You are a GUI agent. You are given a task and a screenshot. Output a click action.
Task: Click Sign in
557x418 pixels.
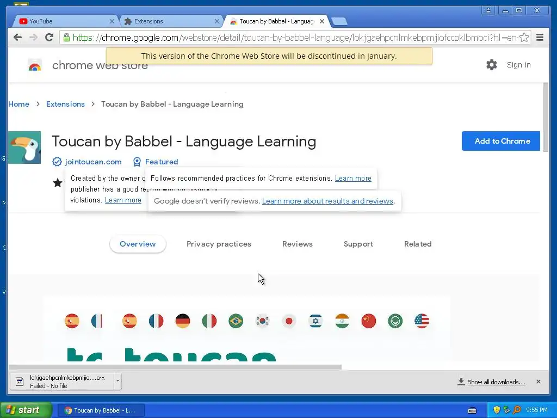pos(518,65)
